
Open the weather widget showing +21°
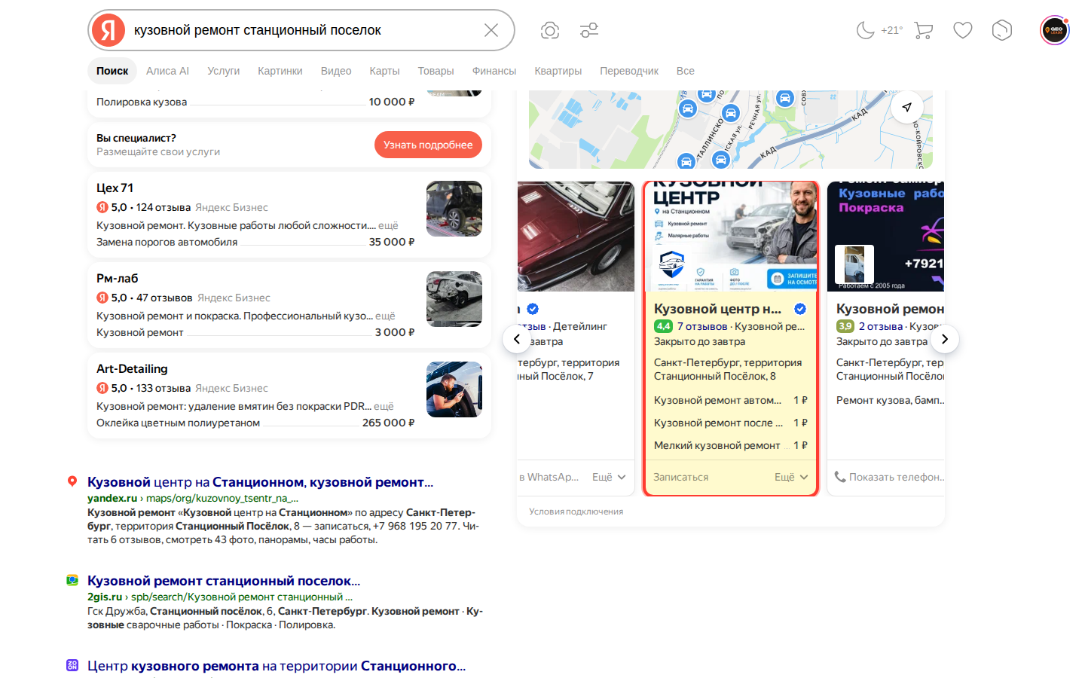[x=879, y=30]
